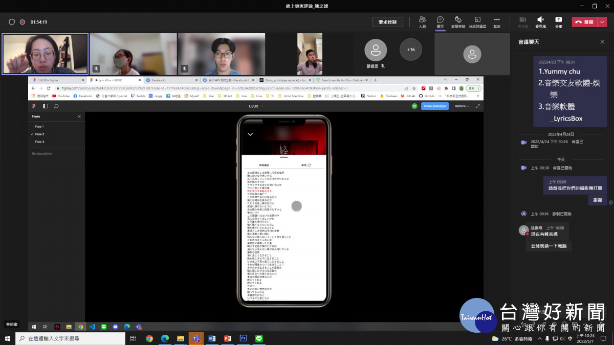Open Photoshop from the taskbar

pyautogui.click(x=244, y=338)
